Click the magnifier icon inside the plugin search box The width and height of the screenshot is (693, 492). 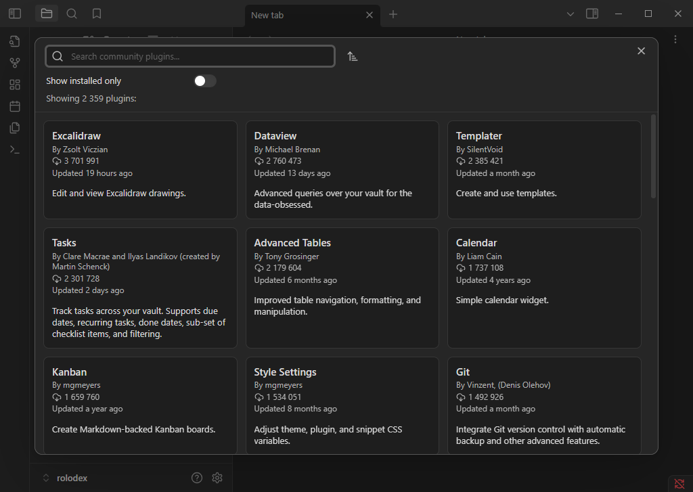point(58,56)
